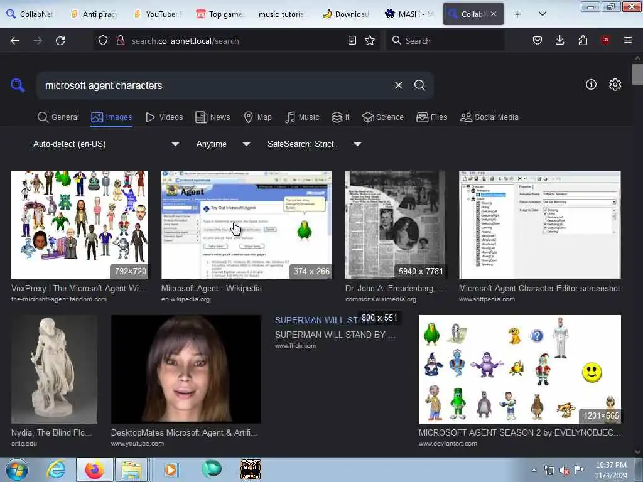Image resolution: width=643 pixels, height=482 pixels.
Task: Open Firefox taskbar button
Action: [94, 469]
